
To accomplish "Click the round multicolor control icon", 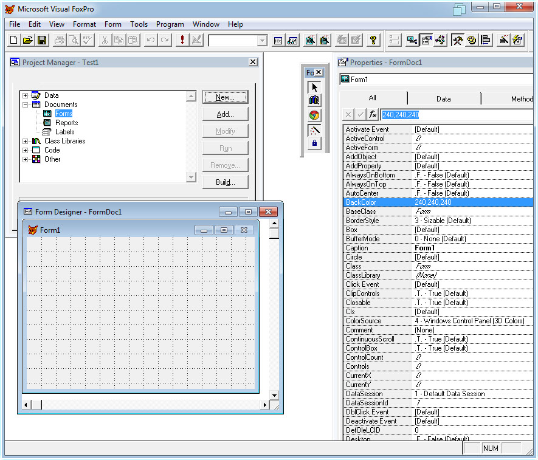I will (314, 115).
